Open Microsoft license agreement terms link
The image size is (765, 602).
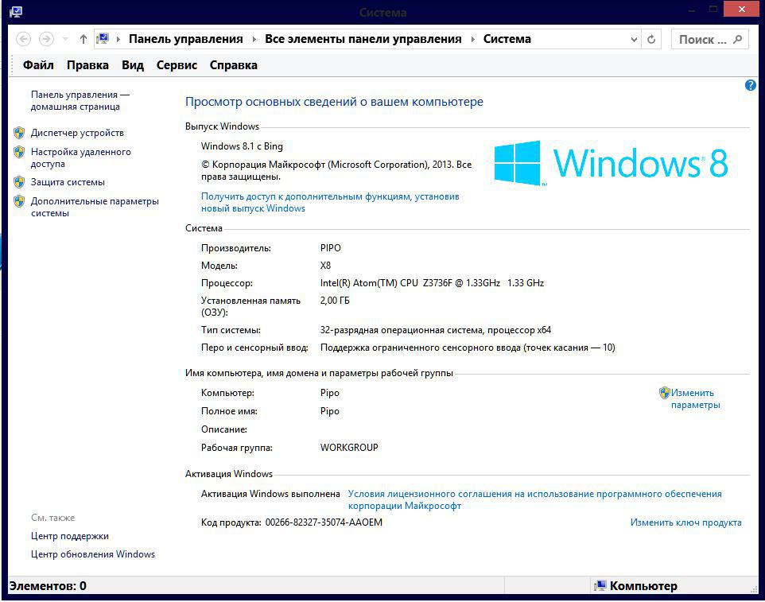tap(534, 499)
